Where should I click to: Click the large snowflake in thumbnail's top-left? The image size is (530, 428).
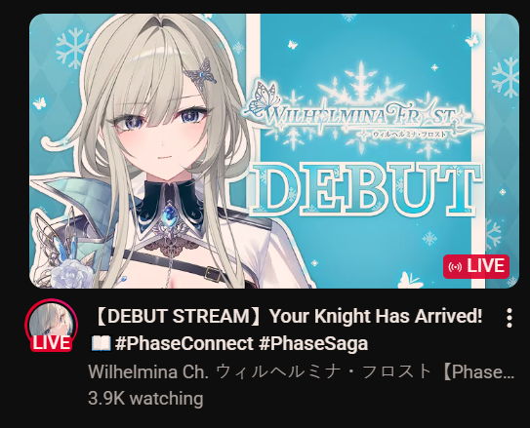click(73, 47)
